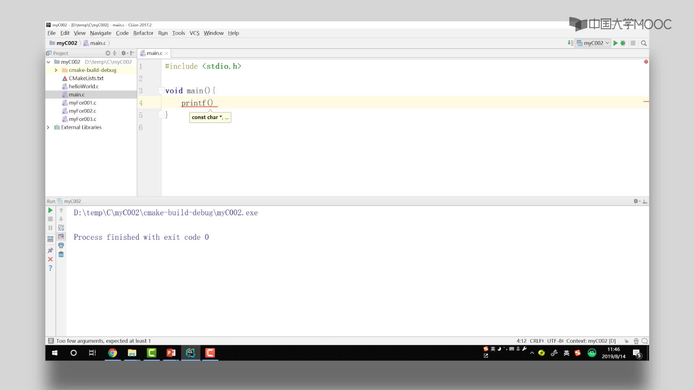
Task: Click Pause Output in the Run panel
Action: click(x=50, y=228)
